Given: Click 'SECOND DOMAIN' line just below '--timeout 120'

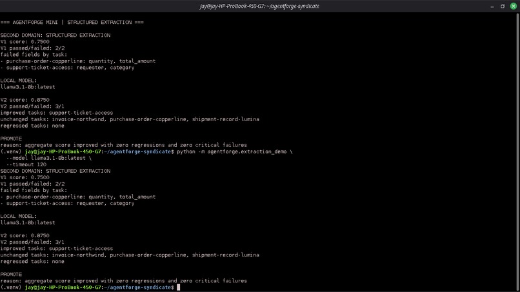Looking at the screenshot, I should (x=55, y=171).
